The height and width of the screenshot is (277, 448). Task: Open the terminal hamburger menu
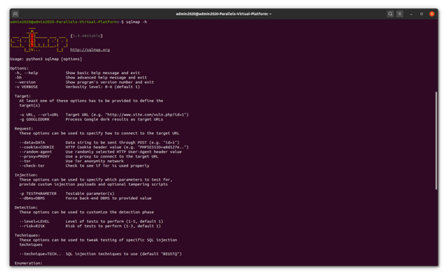pos(400,14)
